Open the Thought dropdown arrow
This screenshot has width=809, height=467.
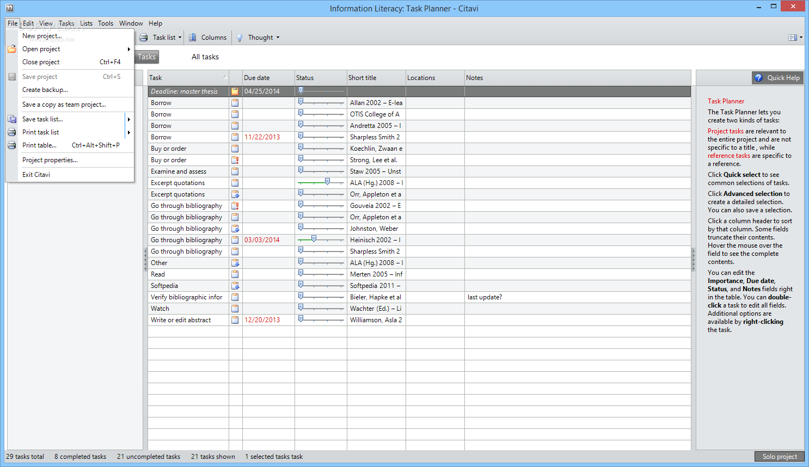(x=278, y=38)
